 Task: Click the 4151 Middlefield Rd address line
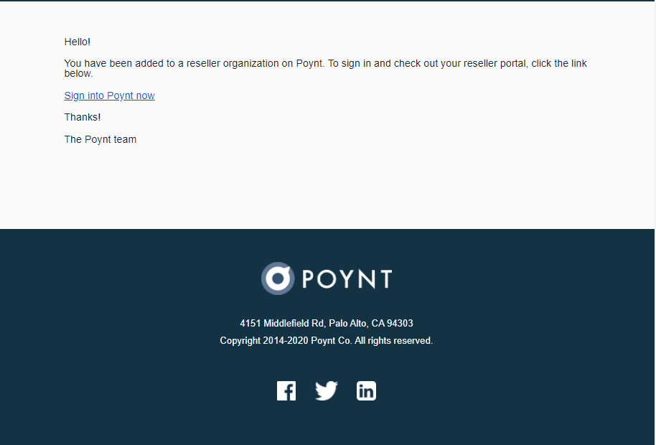(327, 323)
